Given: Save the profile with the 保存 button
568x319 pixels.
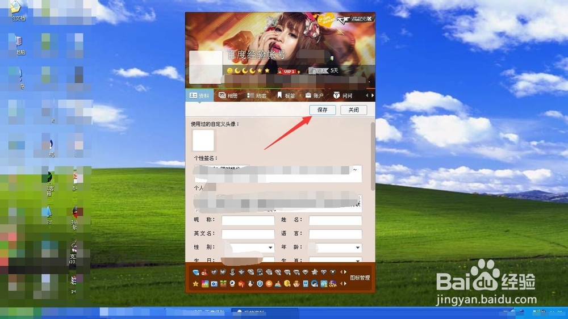Looking at the screenshot, I should [x=323, y=110].
